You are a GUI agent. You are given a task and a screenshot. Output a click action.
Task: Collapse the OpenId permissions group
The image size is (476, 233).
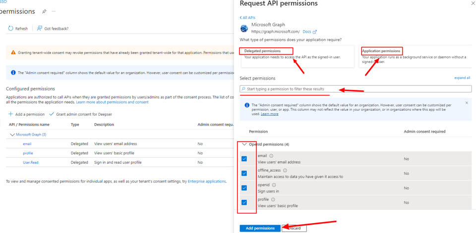pyautogui.click(x=244, y=144)
